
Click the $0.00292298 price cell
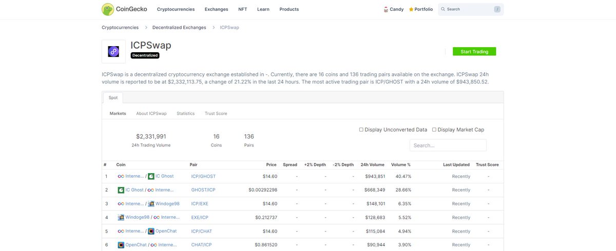(263, 190)
